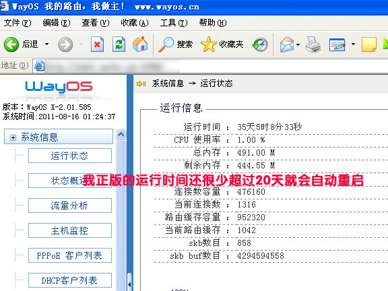The image size is (388, 291).
Task: Click the system time 2011-08-16 01:24:37
Action: [x=77, y=117]
